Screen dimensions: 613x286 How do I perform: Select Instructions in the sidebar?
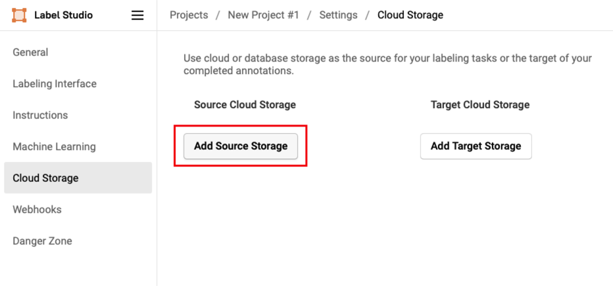click(40, 115)
